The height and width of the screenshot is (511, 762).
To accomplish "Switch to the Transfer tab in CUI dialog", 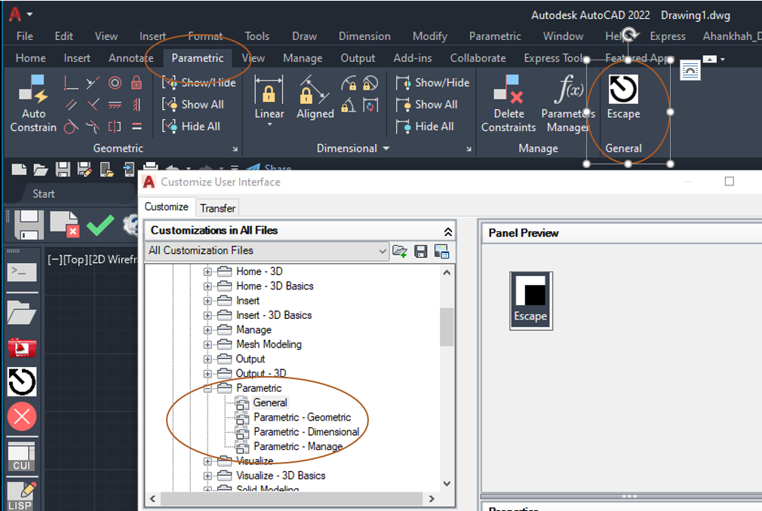I will [218, 208].
